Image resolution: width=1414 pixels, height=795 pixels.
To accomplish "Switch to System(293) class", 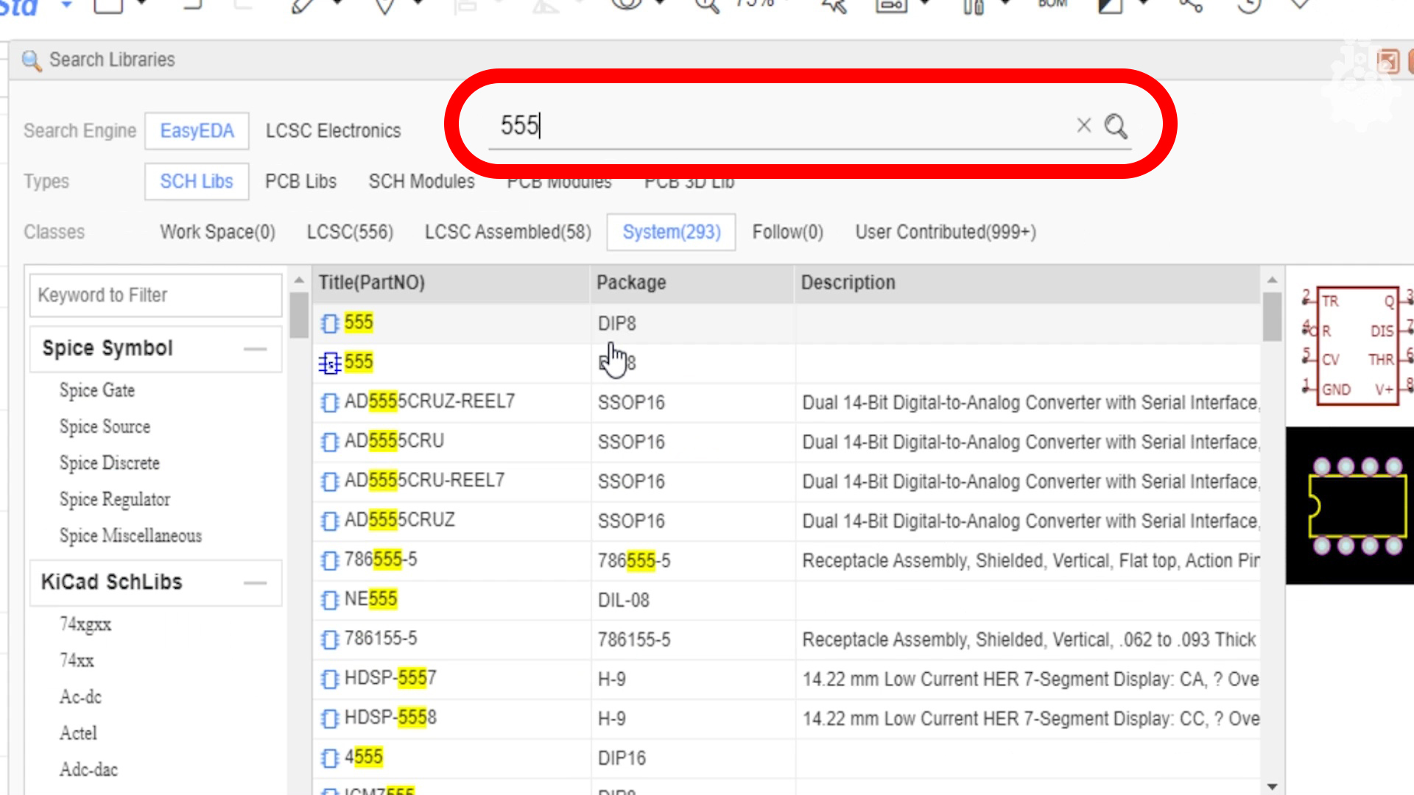I will [671, 232].
